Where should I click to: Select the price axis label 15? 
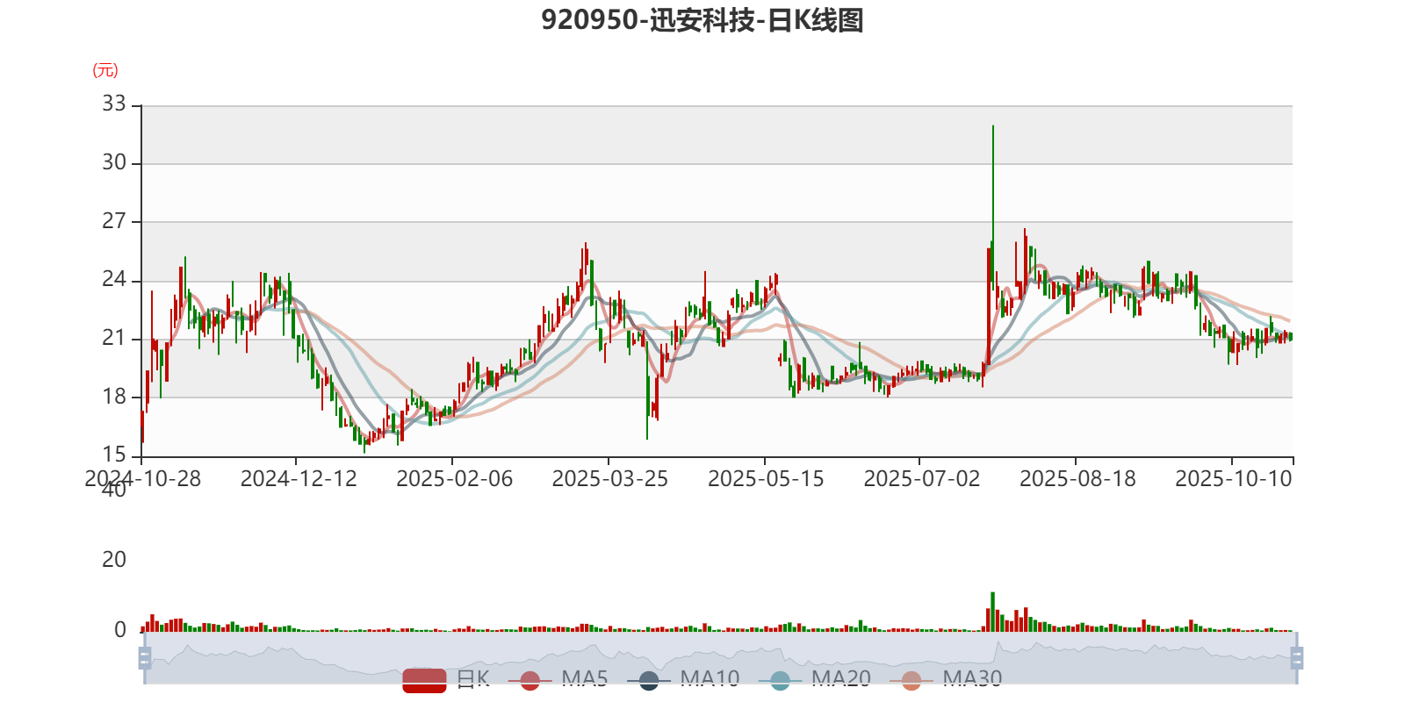tap(114, 455)
